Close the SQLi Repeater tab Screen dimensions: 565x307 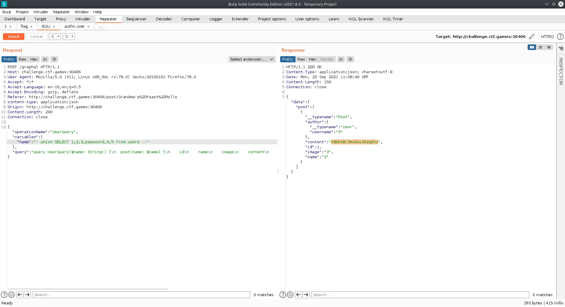[54, 26]
